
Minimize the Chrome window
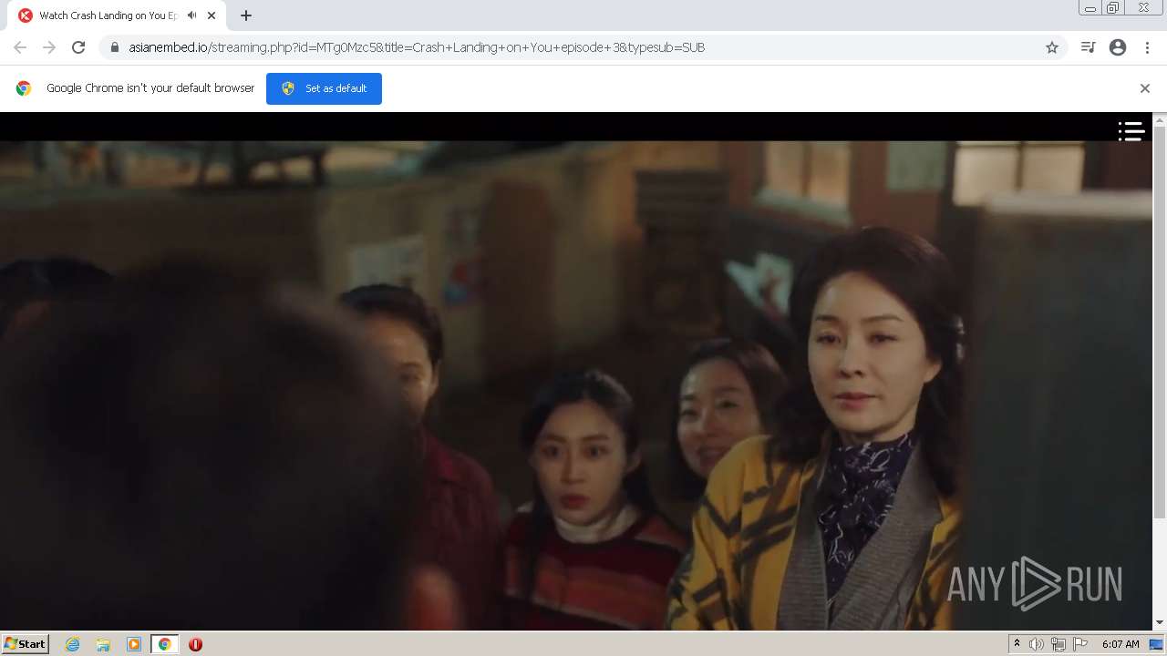click(1090, 8)
